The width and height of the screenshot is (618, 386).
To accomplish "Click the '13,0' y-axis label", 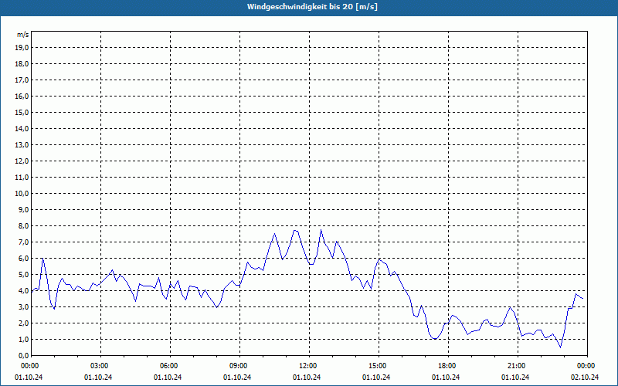I will (x=22, y=144).
